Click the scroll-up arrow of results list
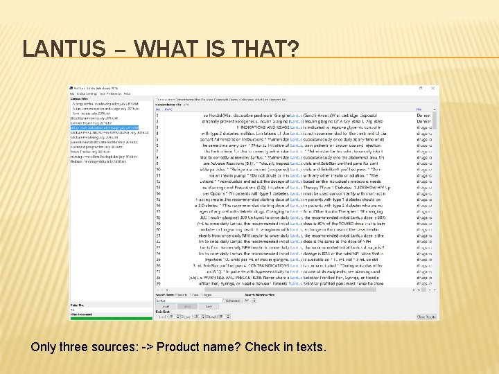This screenshot has width=499, height=374. click(x=435, y=109)
